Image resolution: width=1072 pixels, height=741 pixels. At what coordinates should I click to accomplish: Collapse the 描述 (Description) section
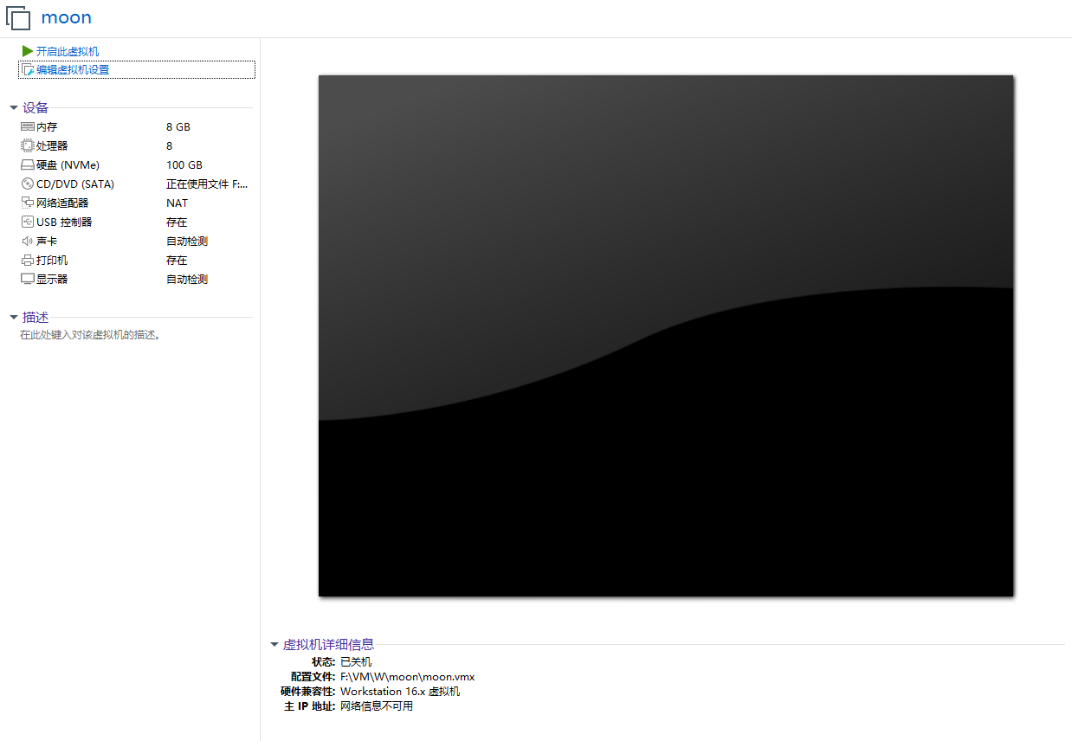pyautogui.click(x=14, y=318)
